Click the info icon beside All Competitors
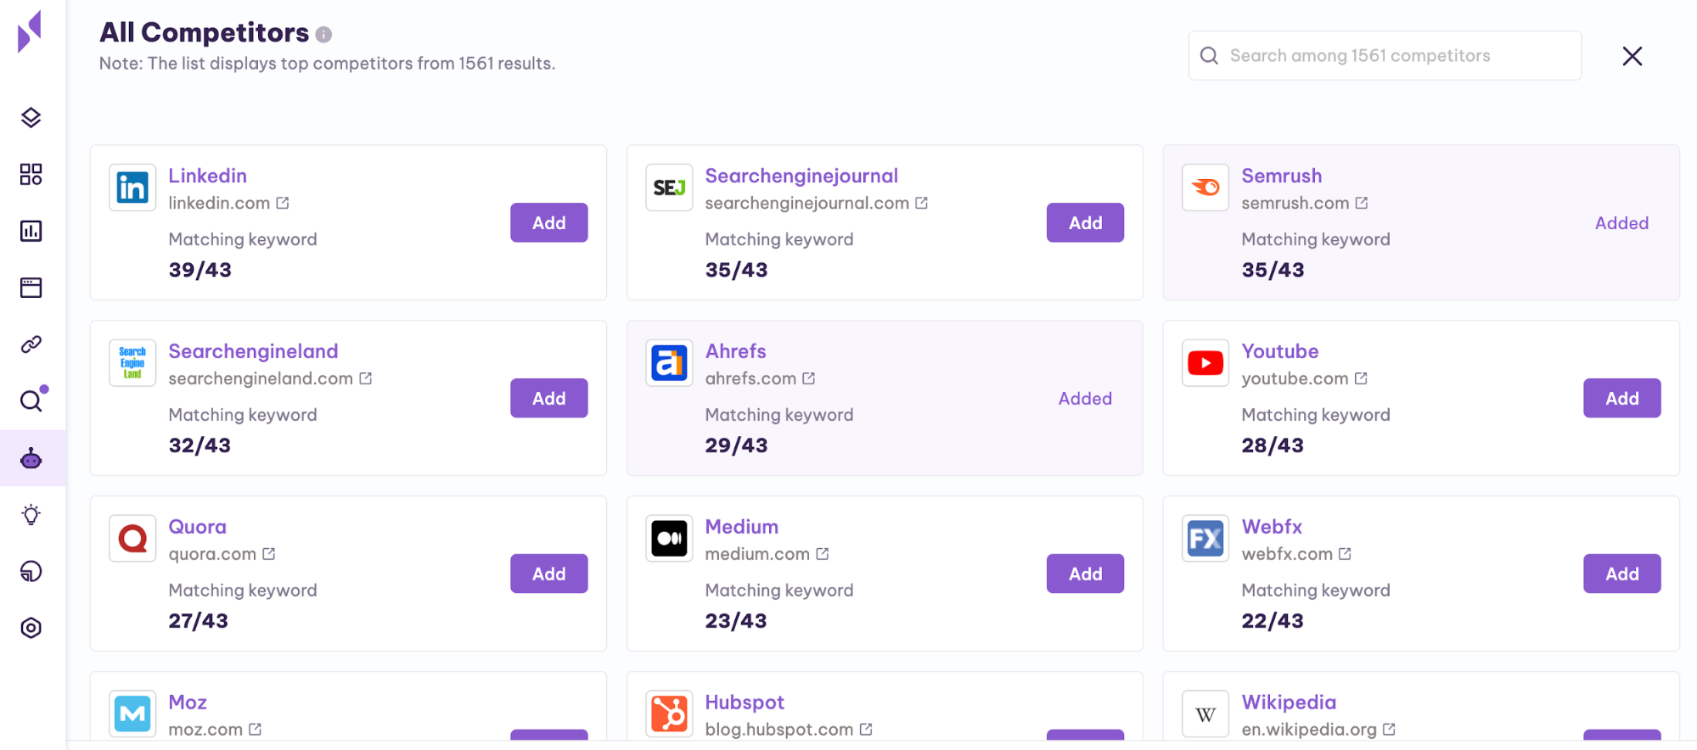This screenshot has height=750, width=1697. (323, 35)
